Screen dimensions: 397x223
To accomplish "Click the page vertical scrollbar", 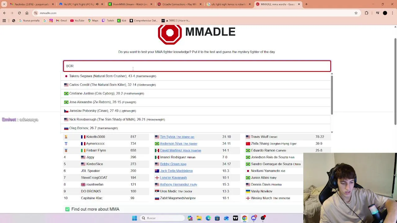I will tap(395, 82).
